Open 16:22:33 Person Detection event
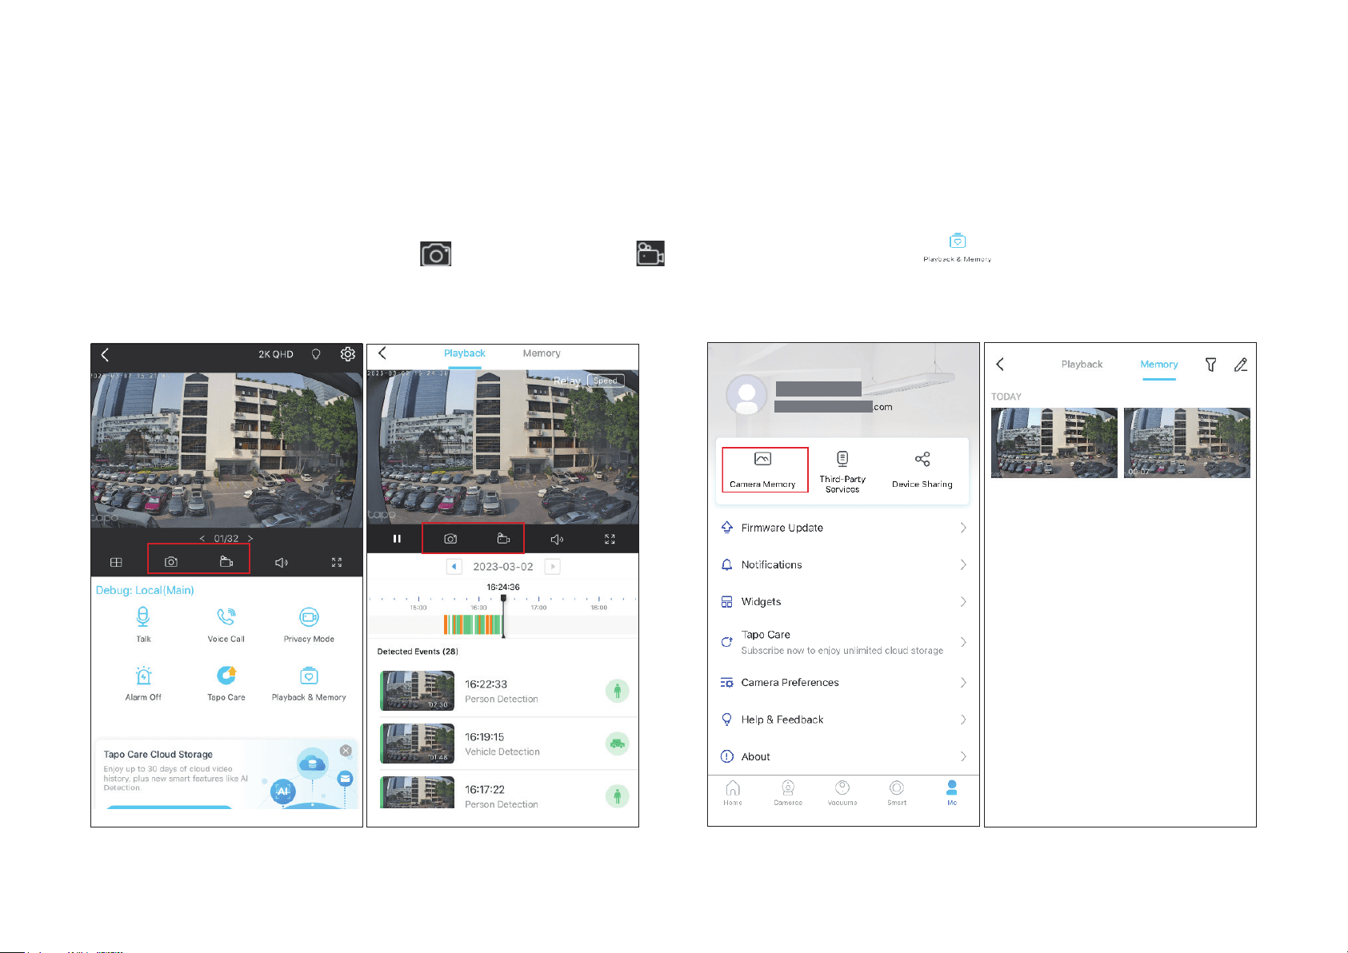Image resolution: width=1348 pixels, height=953 pixels. pos(503,691)
